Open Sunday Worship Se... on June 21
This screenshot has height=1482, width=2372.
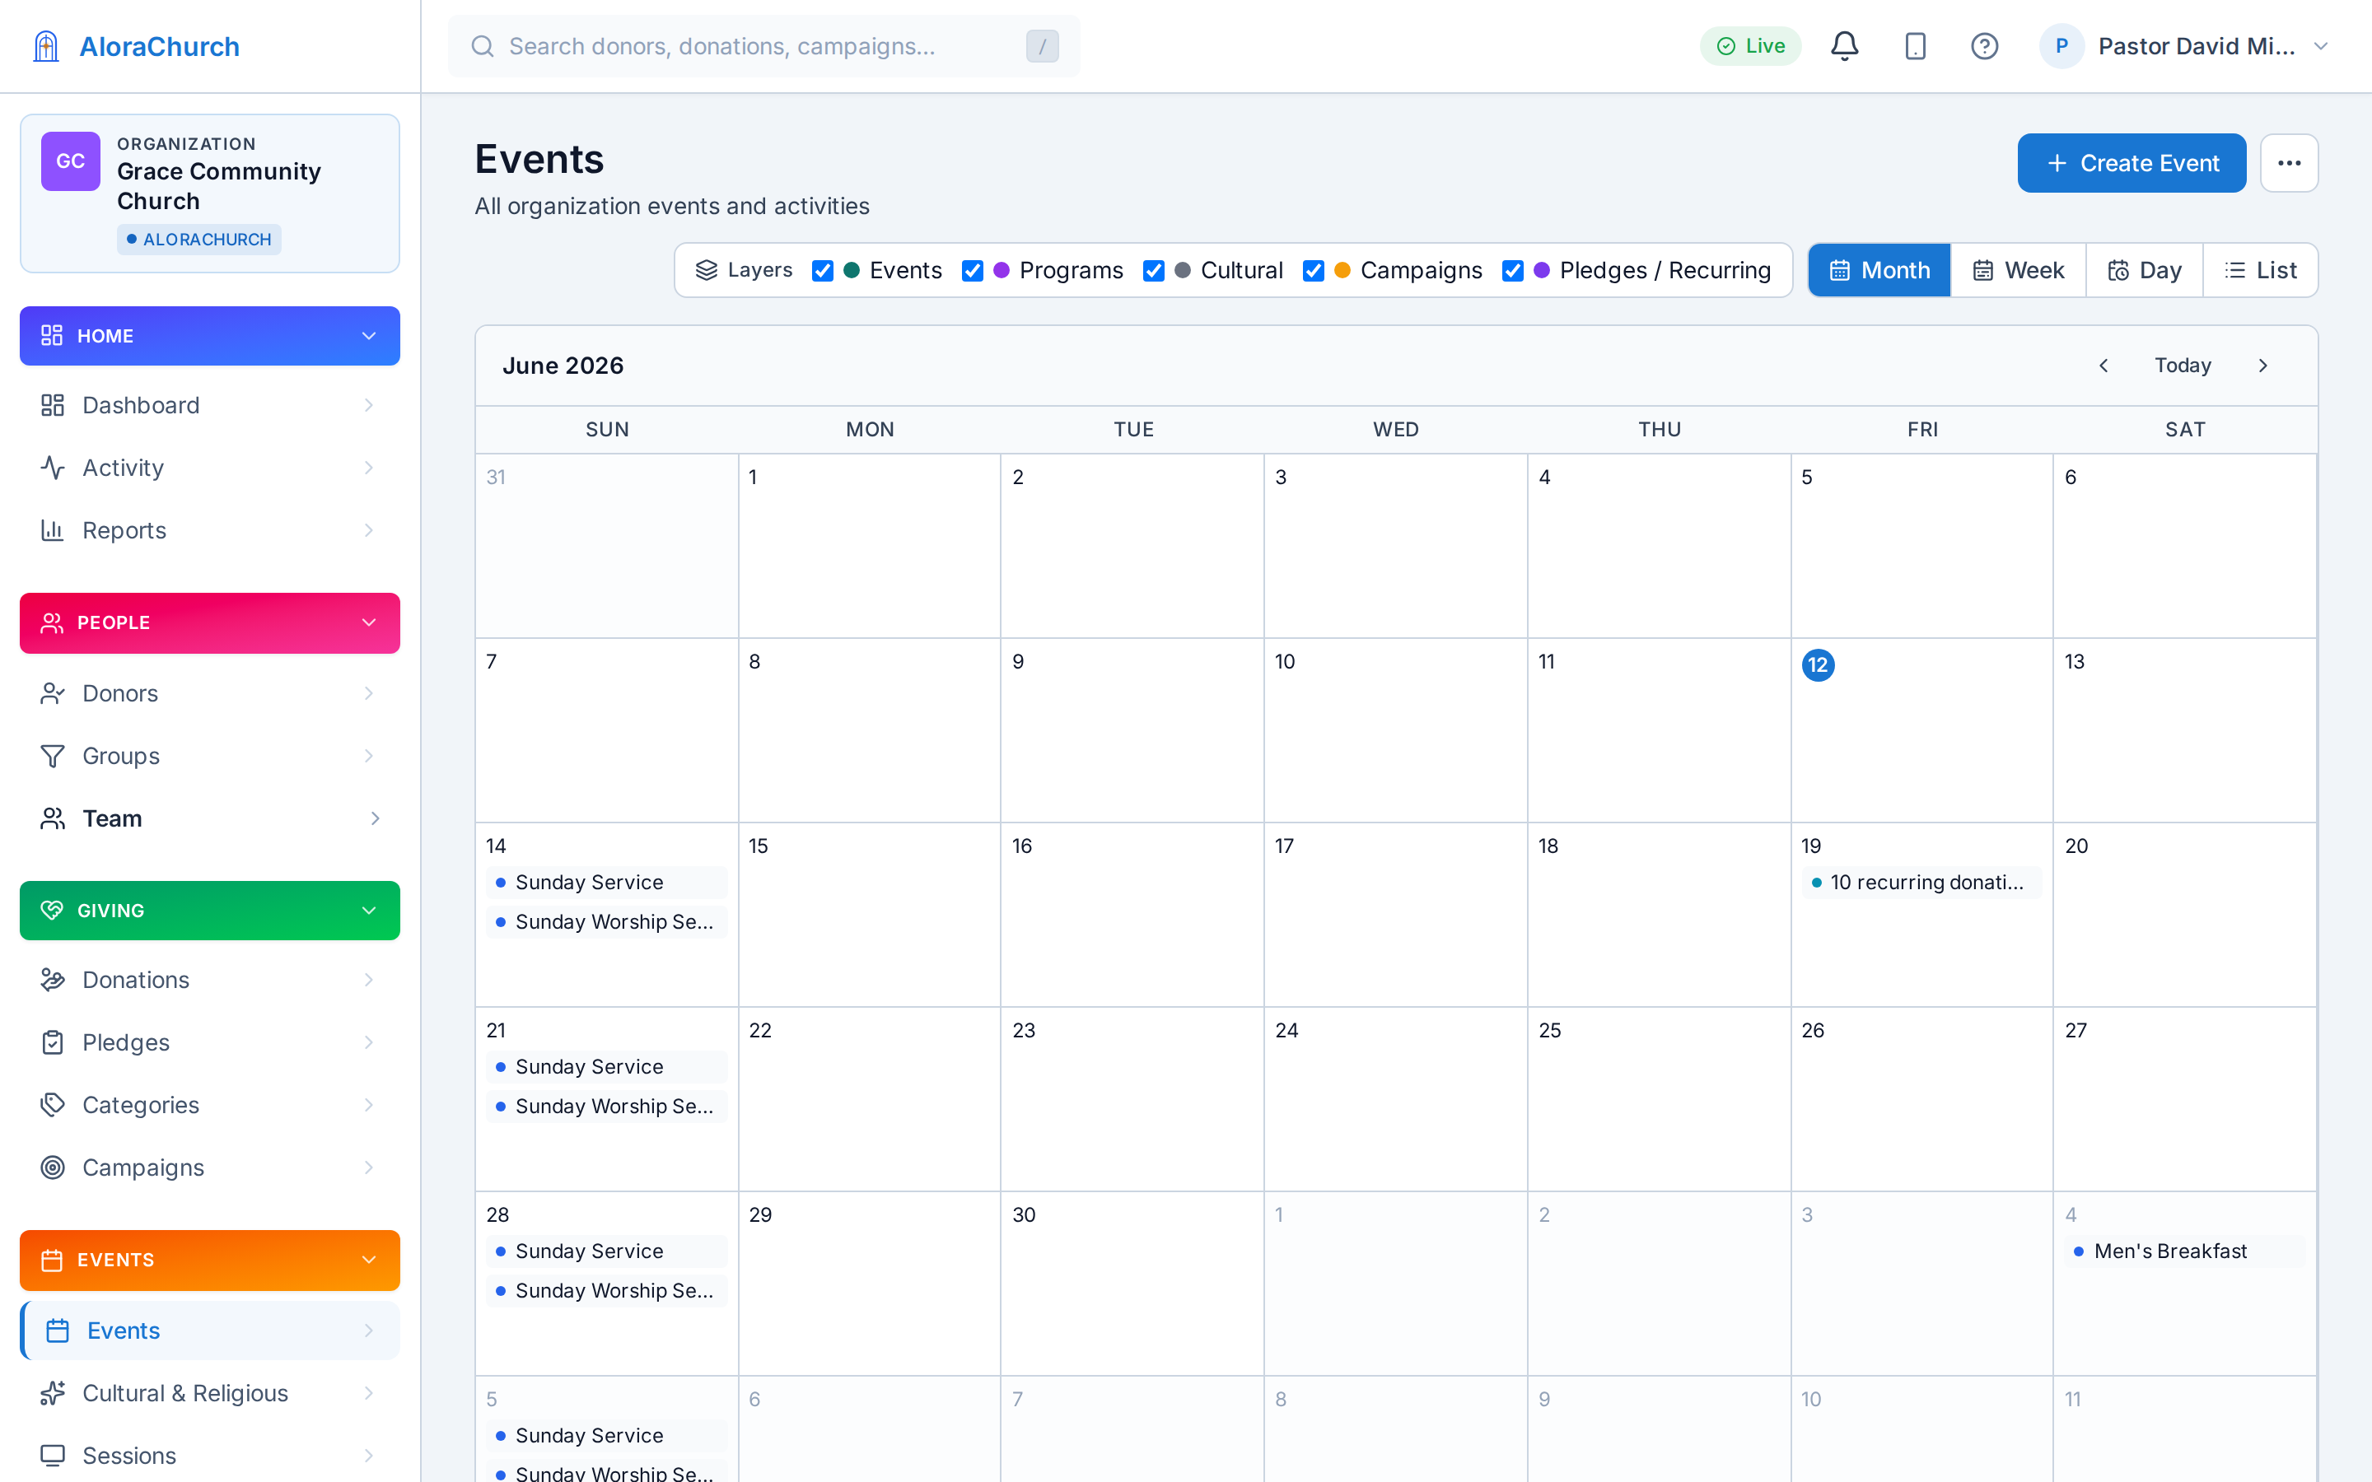coord(607,1107)
